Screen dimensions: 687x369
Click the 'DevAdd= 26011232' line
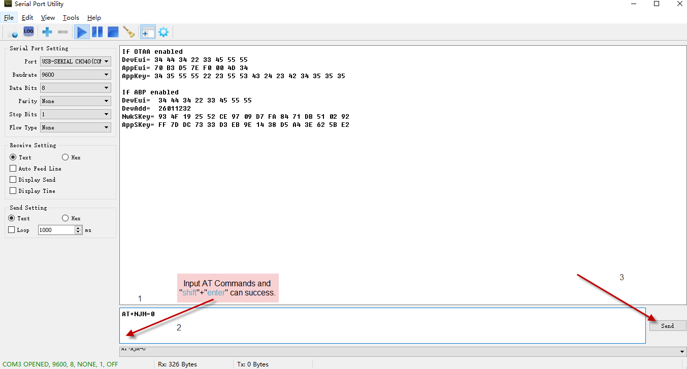point(156,109)
